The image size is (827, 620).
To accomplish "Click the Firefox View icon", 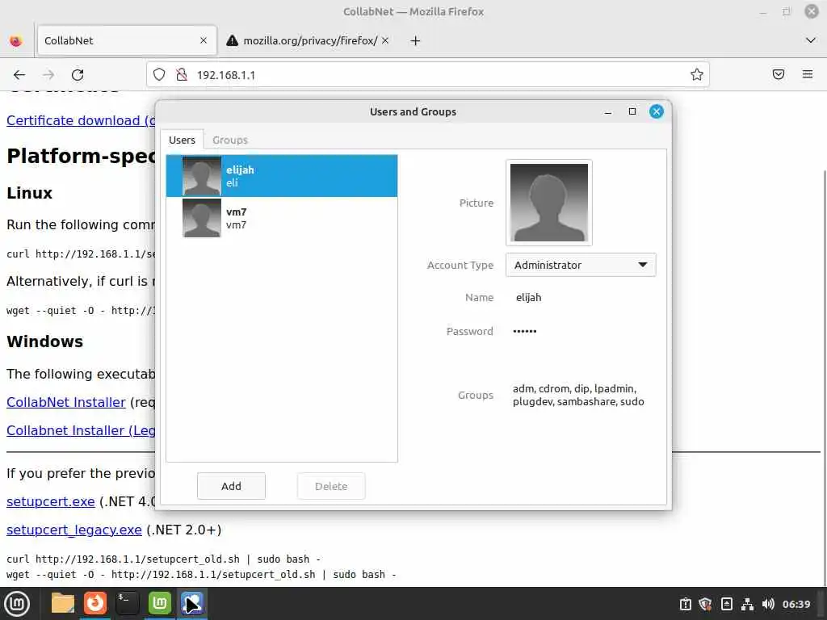I will [16, 40].
